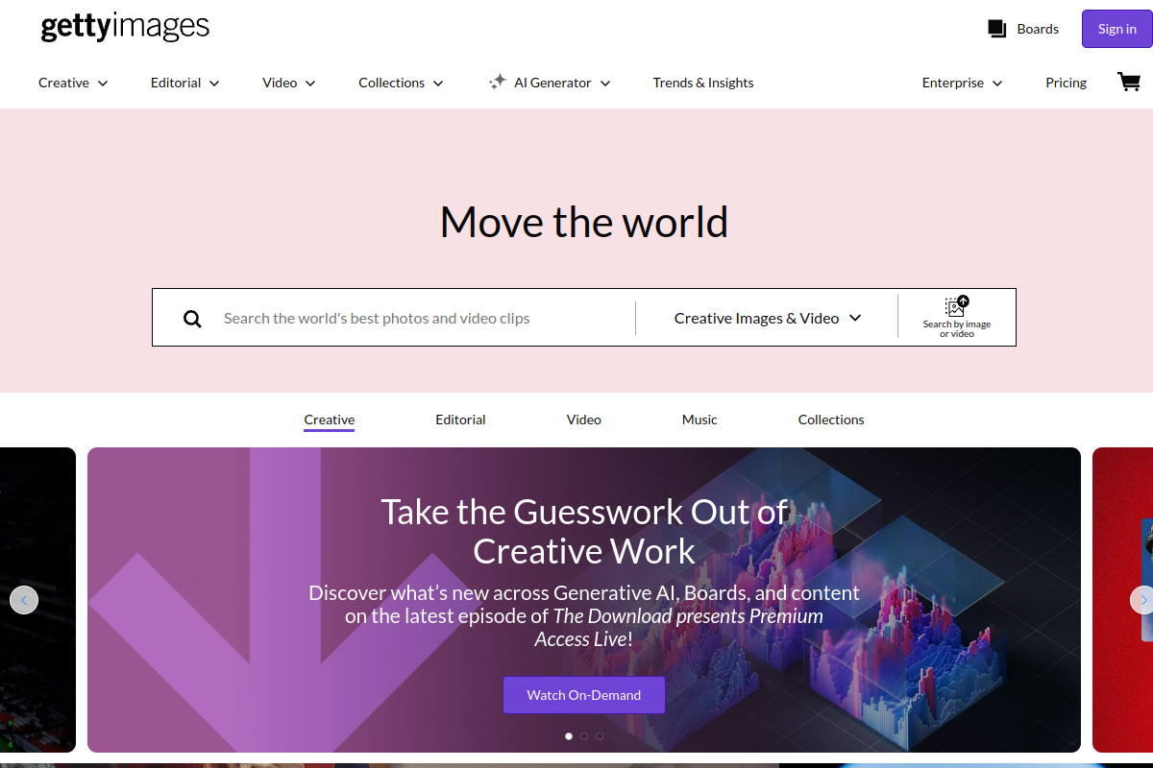Select the third carousel dot indicator
1153x768 pixels.
[x=600, y=736]
